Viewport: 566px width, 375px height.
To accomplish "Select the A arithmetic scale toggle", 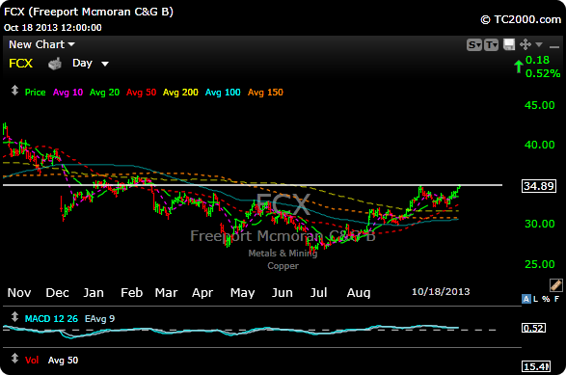I will click(x=526, y=299).
